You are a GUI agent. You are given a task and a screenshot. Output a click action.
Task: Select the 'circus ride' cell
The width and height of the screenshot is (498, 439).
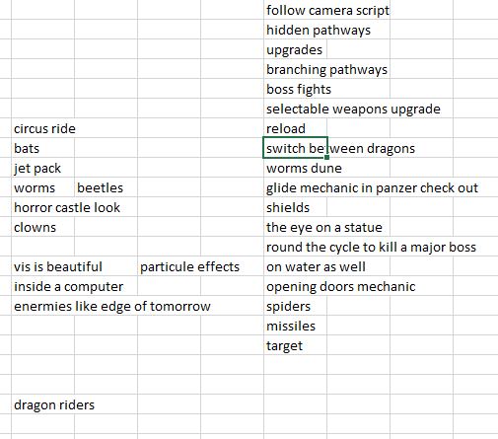point(42,128)
